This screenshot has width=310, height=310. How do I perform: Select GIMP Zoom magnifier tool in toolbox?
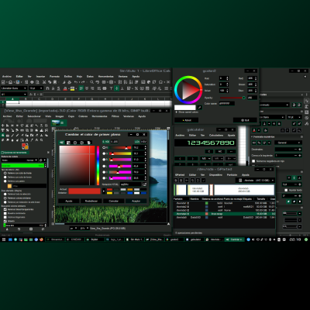42,140
